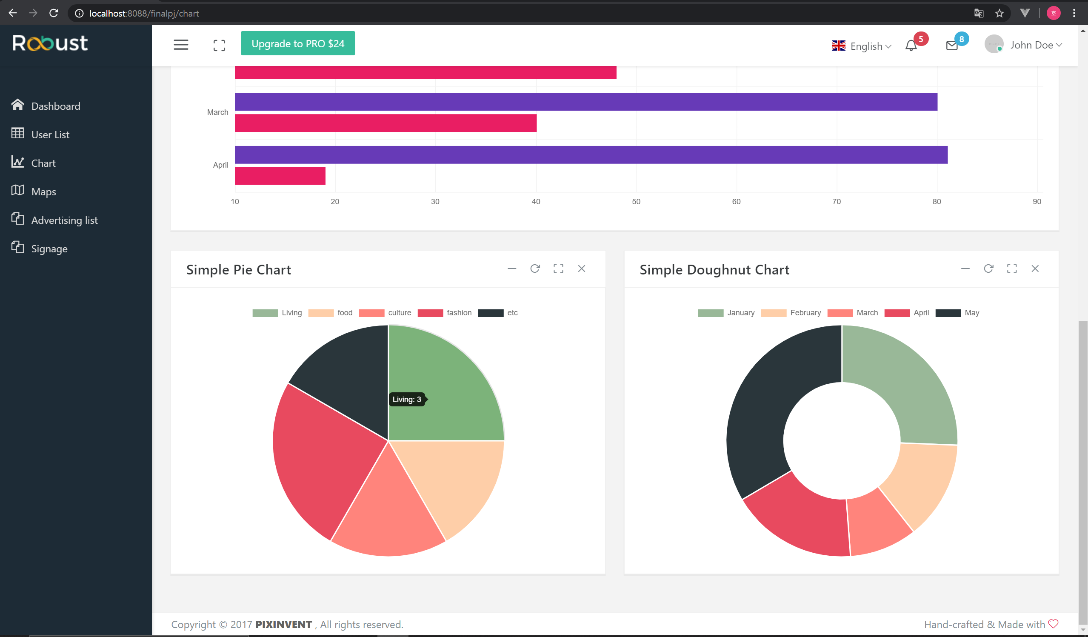
Task: Collapse the Simple Doughnut Chart card
Action: [965, 269]
